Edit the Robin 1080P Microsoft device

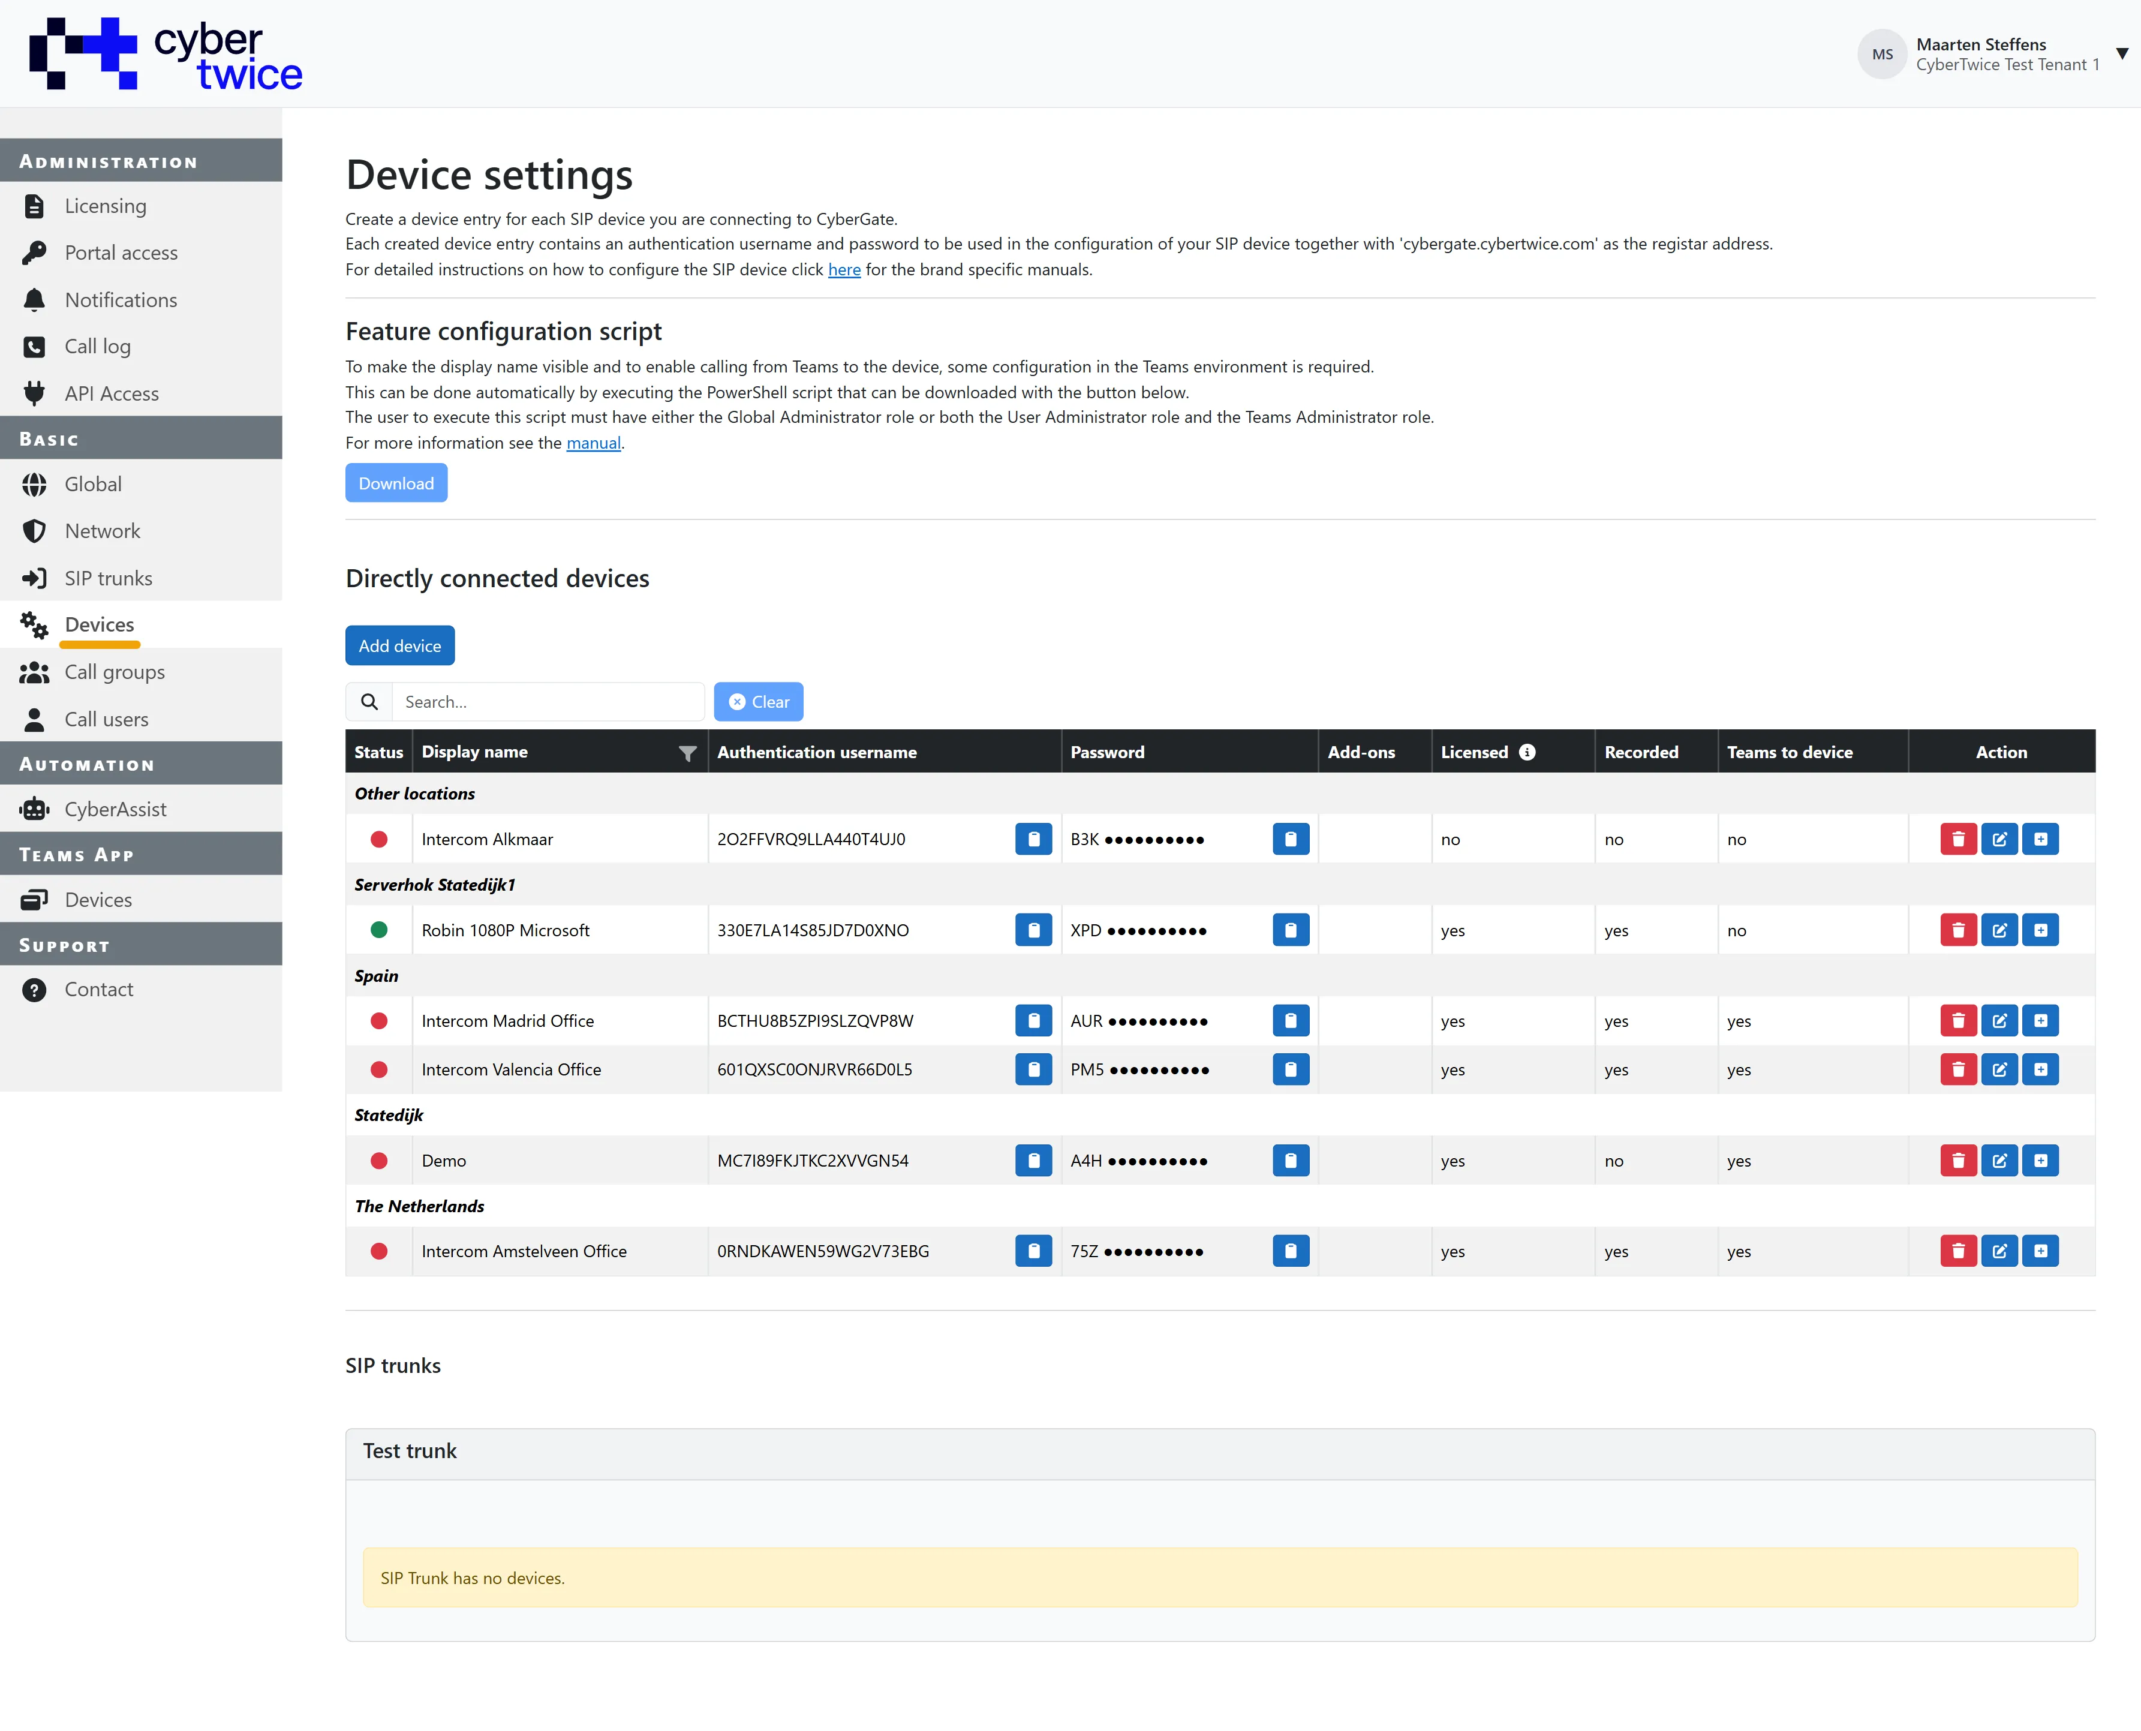pyautogui.click(x=1999, y=930)
